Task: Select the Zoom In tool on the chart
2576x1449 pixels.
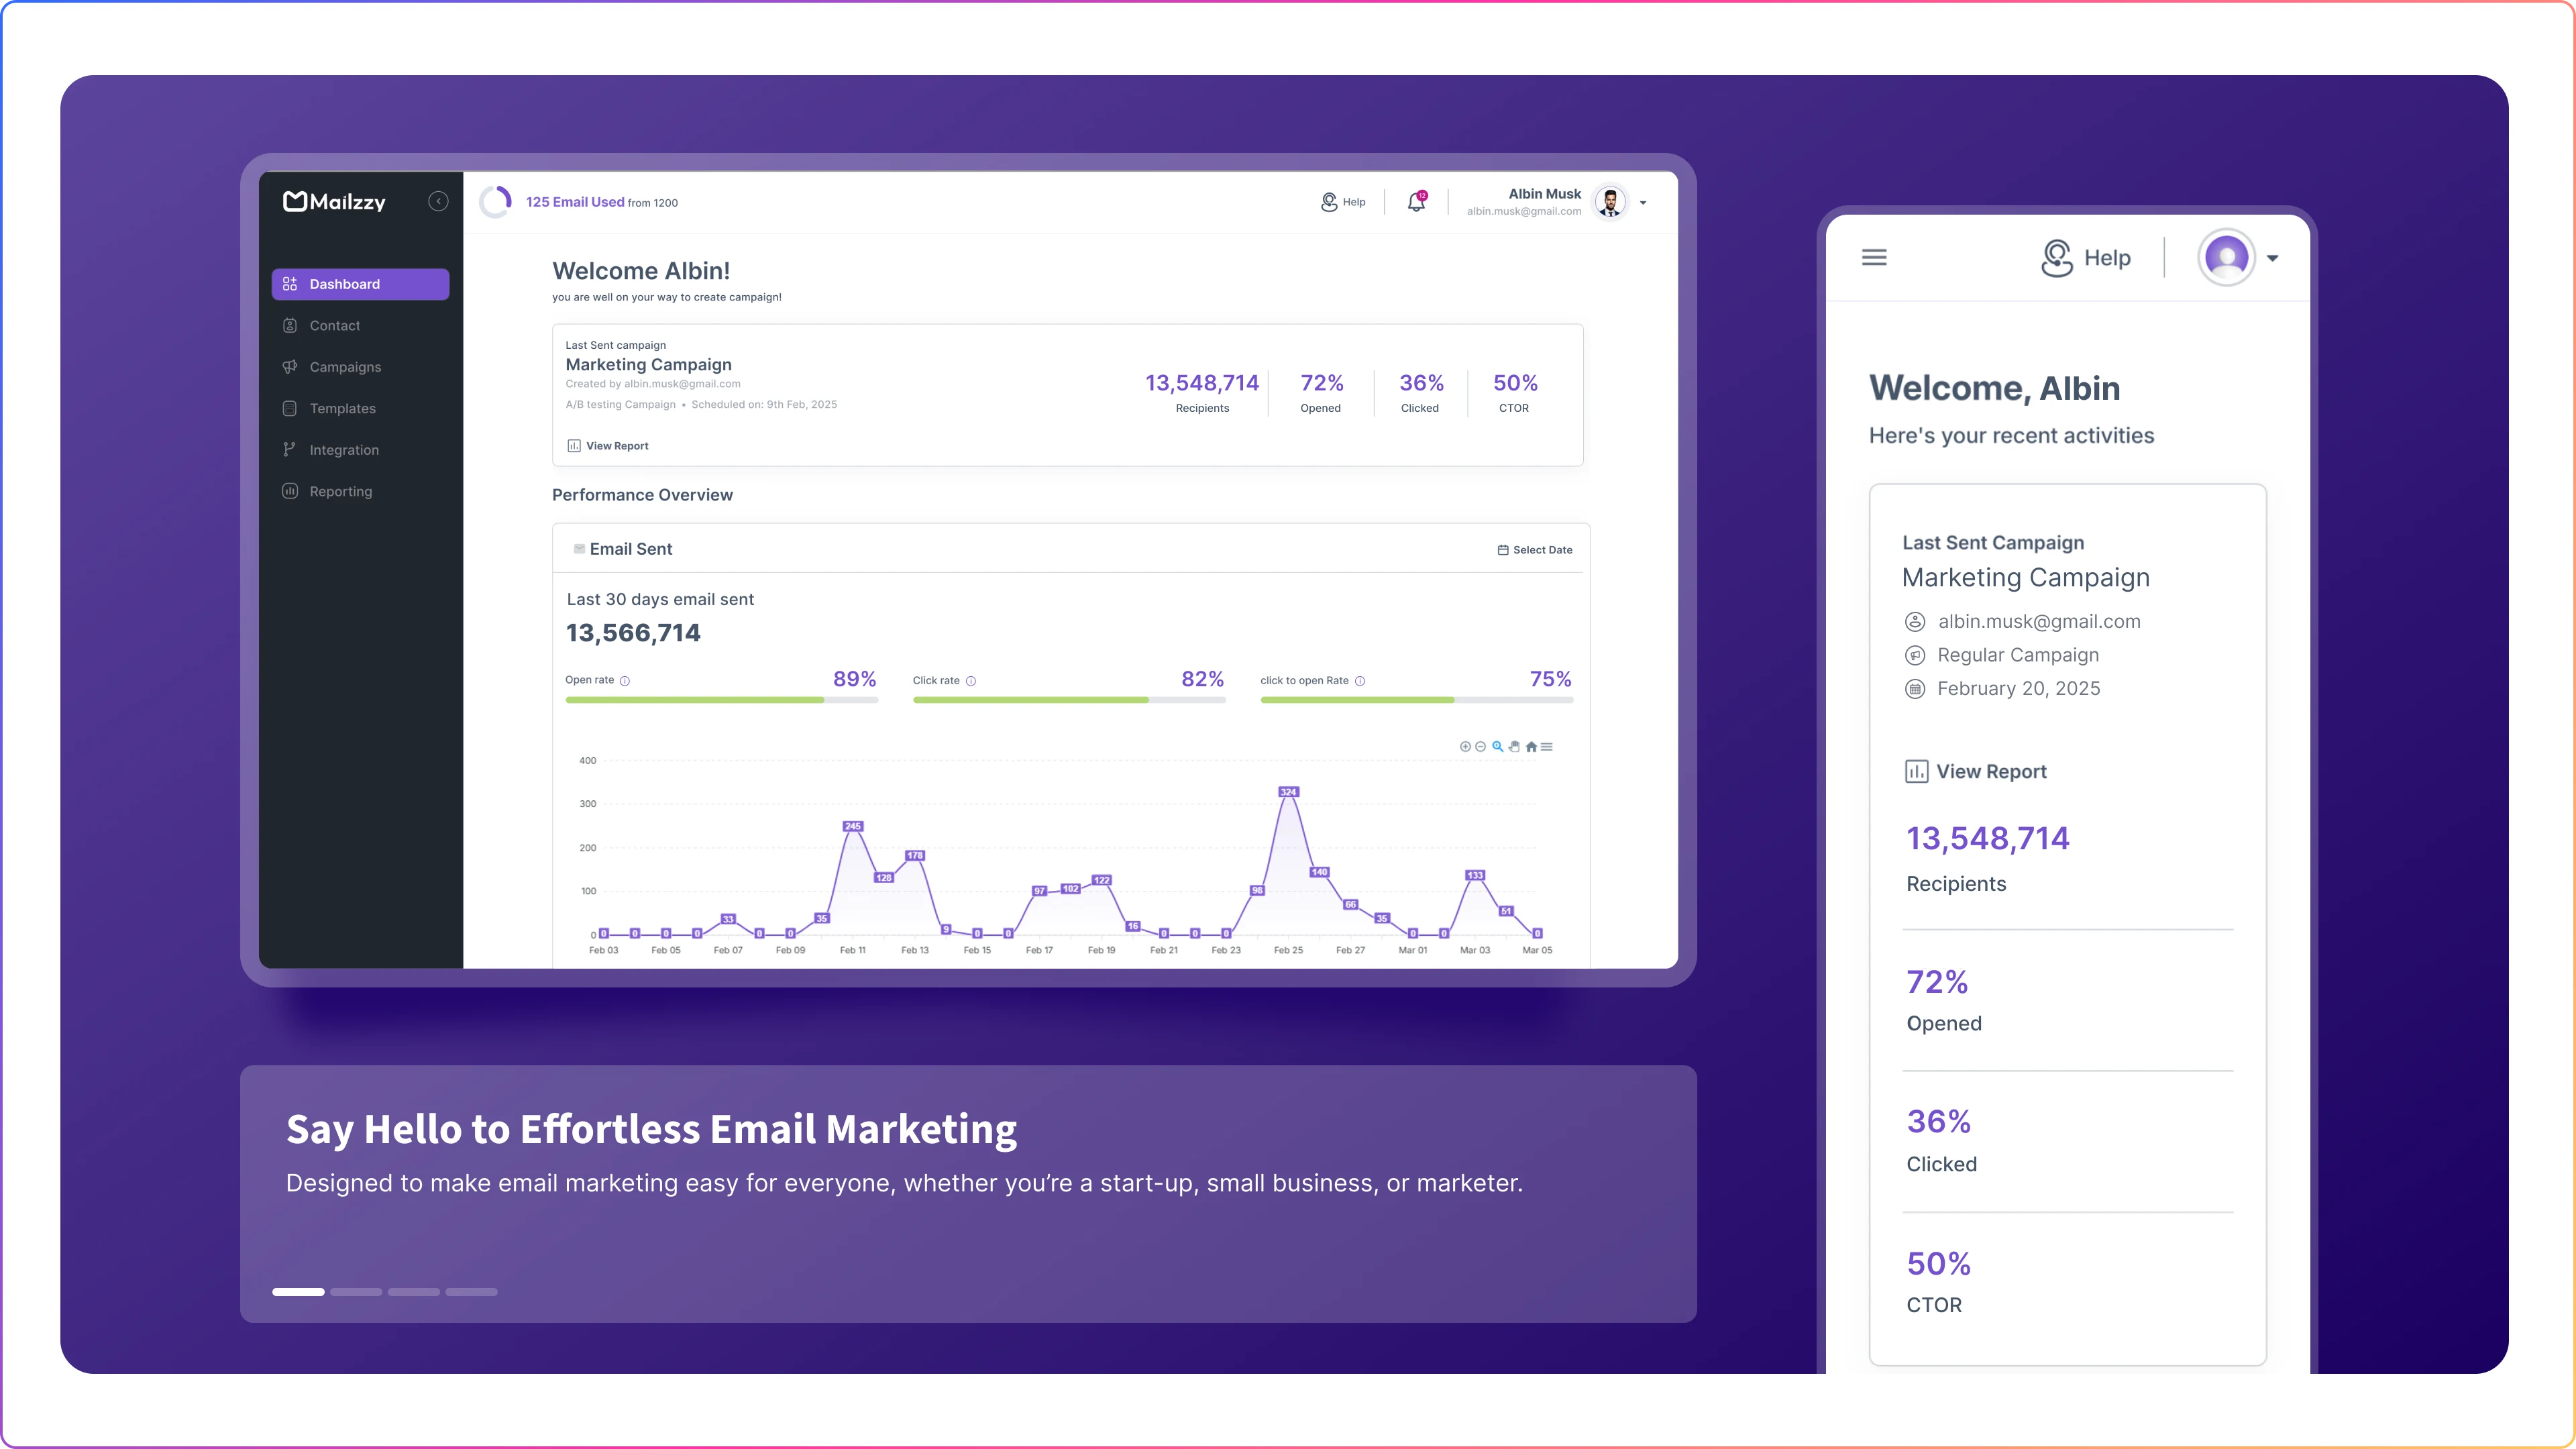Action: [x=1466, y=746]
